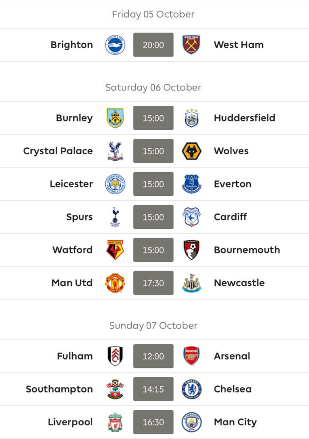This screenshot has height=439, width=309.
Task: Tap the Manchester United crest
Action: pyautogui.click(x=115, y=283)
